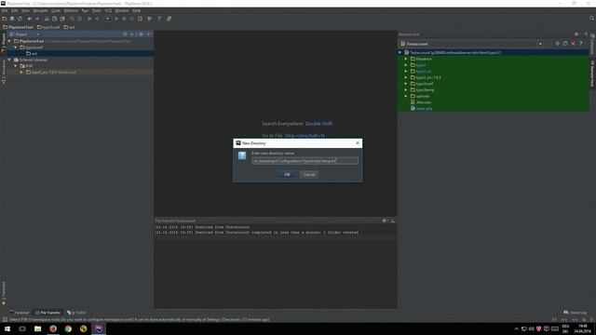Focus the new directory name input field

point(305,161)
